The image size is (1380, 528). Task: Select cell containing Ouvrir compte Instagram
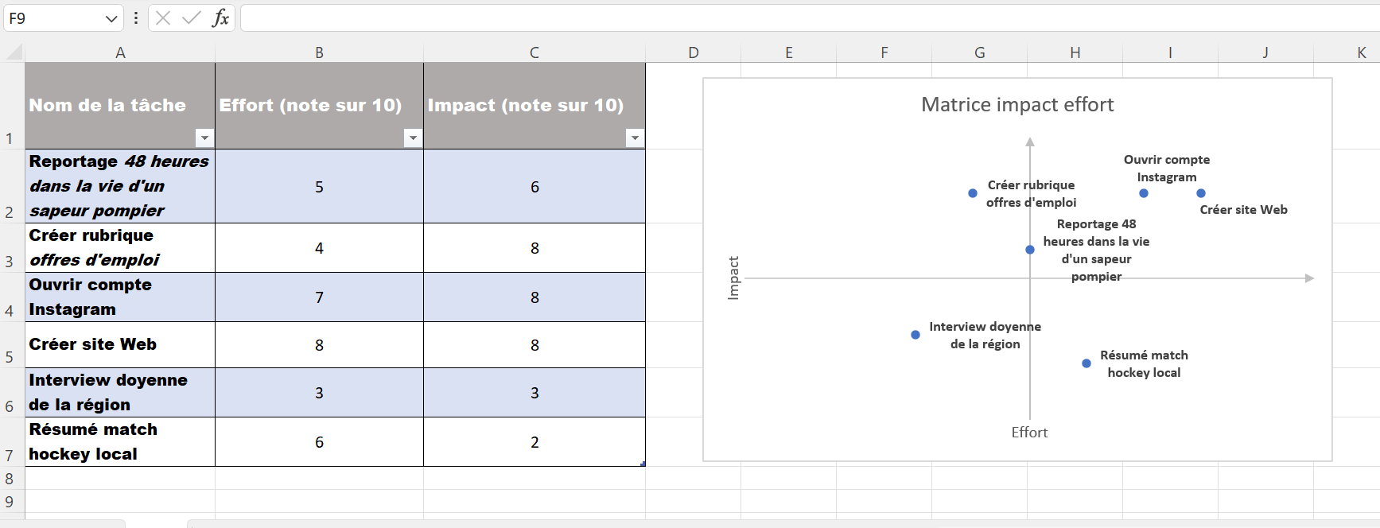[x=120, y=297]
